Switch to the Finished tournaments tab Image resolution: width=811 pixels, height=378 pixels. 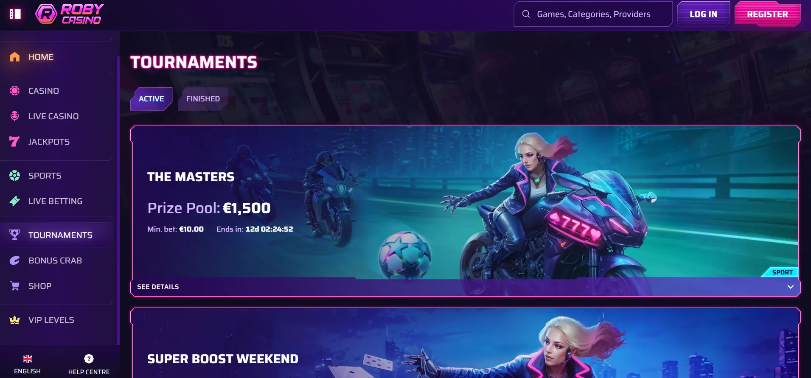click(x=203, y=99)
